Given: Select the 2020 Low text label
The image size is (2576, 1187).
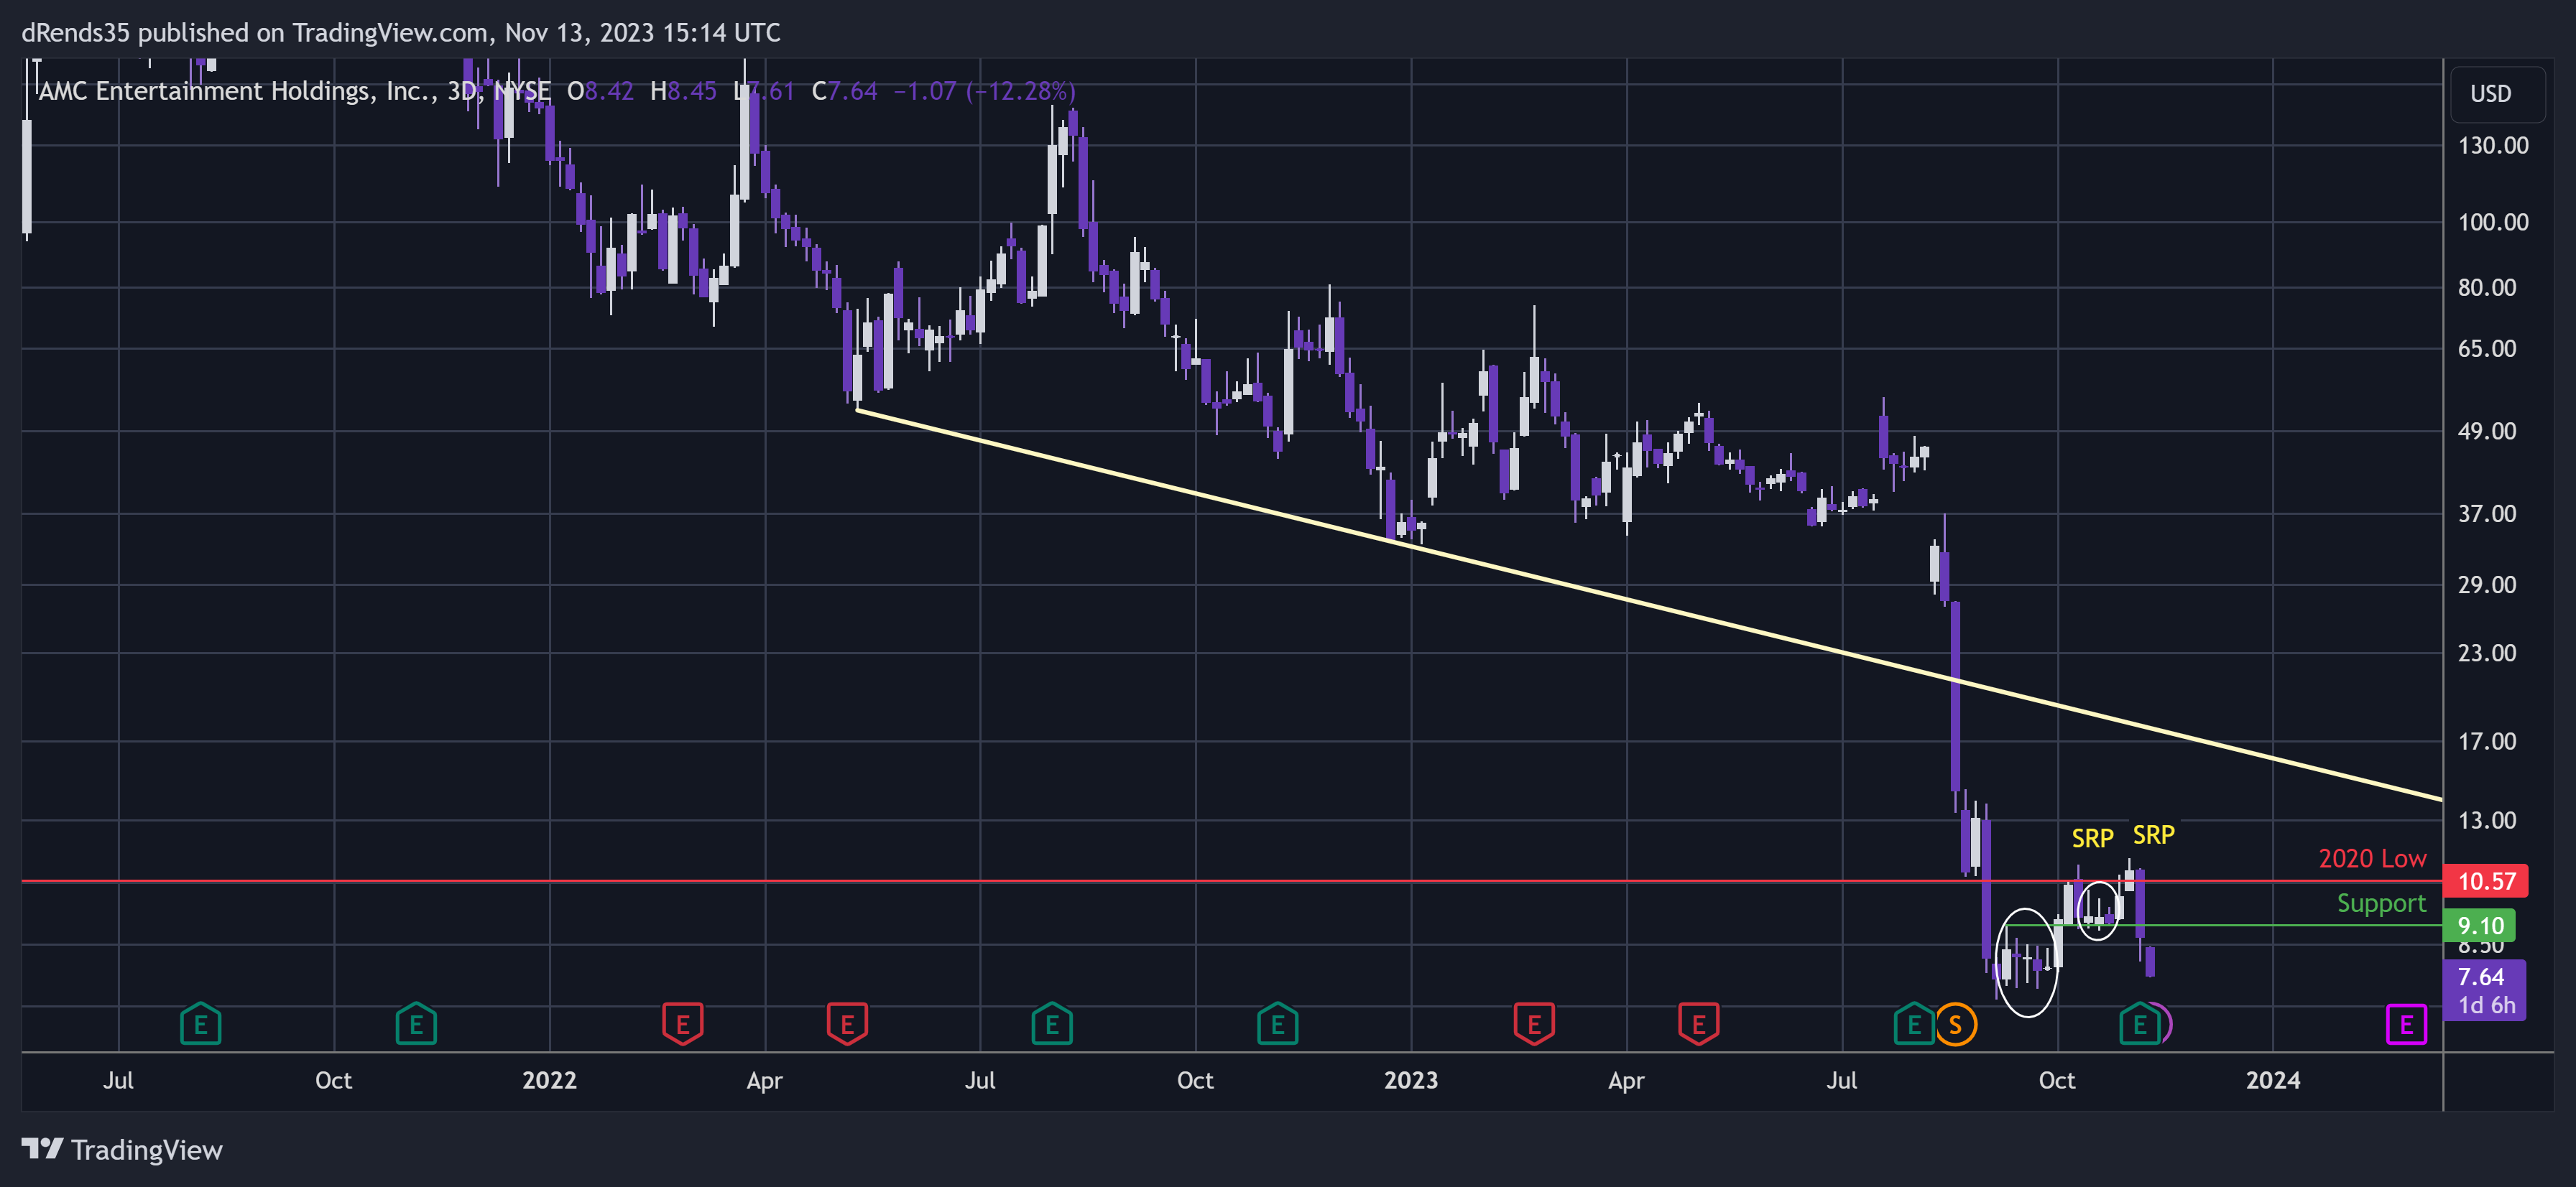Looking at the screenshot, I should pyautogui.click(x=2372, y=858).
